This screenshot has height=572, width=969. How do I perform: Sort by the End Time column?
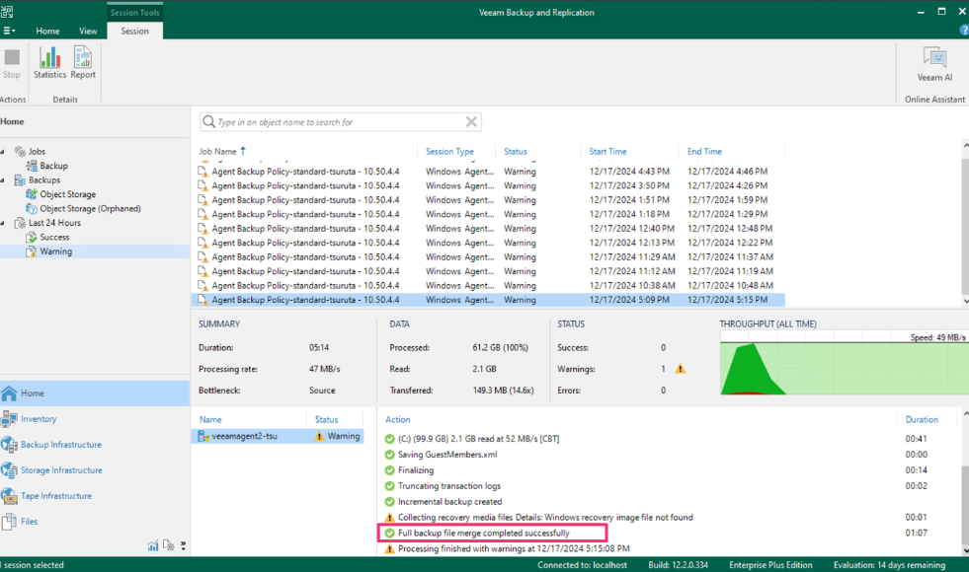click(704, 151)
